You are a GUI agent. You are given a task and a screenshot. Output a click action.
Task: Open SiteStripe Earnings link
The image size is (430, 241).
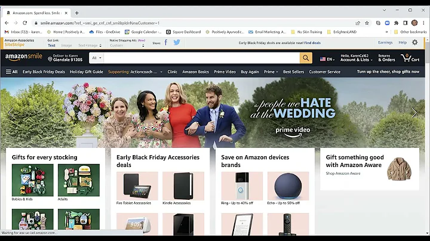(x=385, y=42)
